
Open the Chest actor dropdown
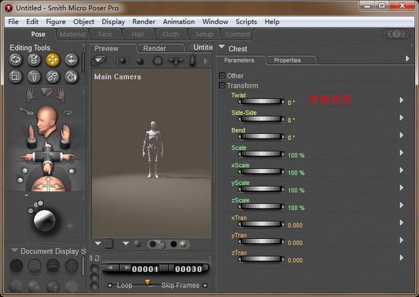click(x=222, y=48)
